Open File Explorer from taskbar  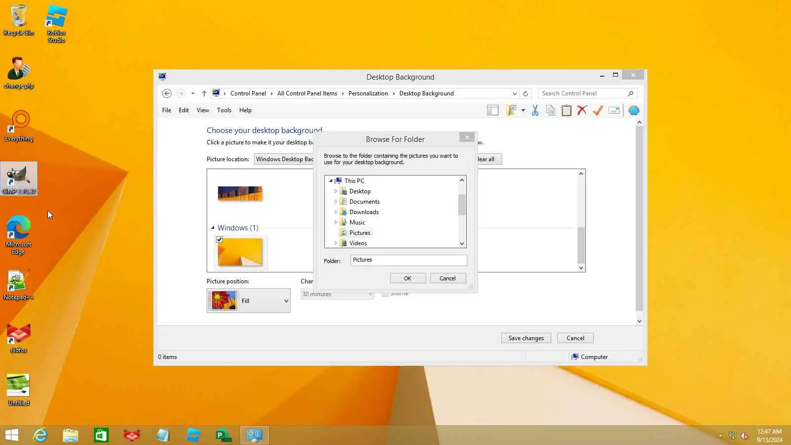click(x=71, y=435)
